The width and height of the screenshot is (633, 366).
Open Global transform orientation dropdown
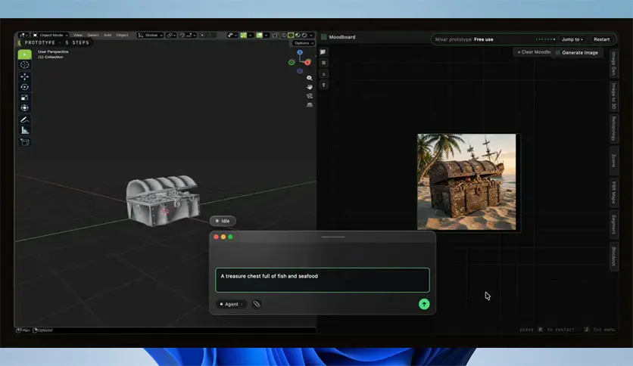[150, 35]
